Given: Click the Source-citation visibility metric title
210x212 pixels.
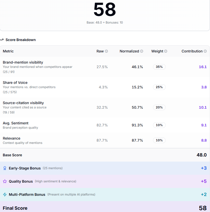Looking at the screenshot, I should tap(23, 103).
